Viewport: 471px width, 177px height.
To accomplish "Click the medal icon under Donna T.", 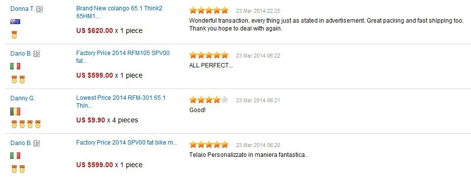I will [x=14, y=35].
